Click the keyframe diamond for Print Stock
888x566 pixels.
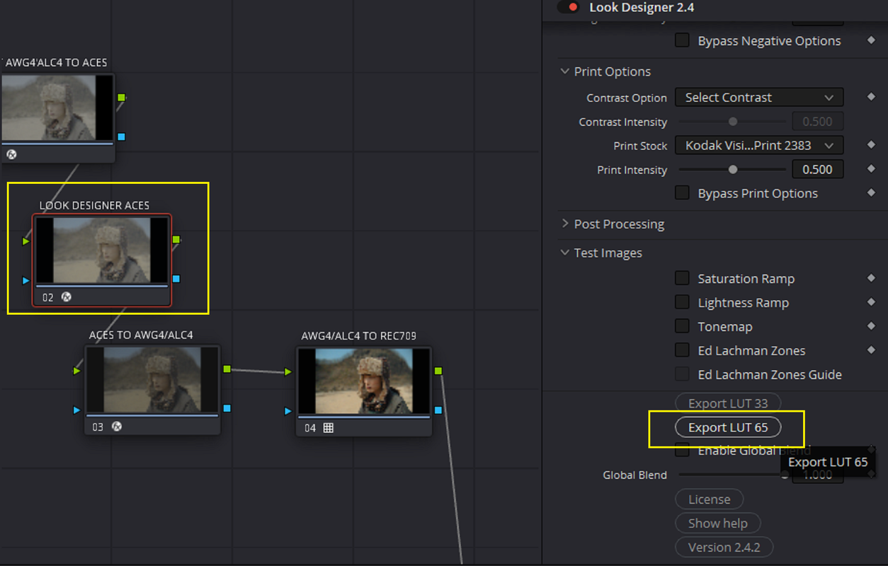point(872,145)
